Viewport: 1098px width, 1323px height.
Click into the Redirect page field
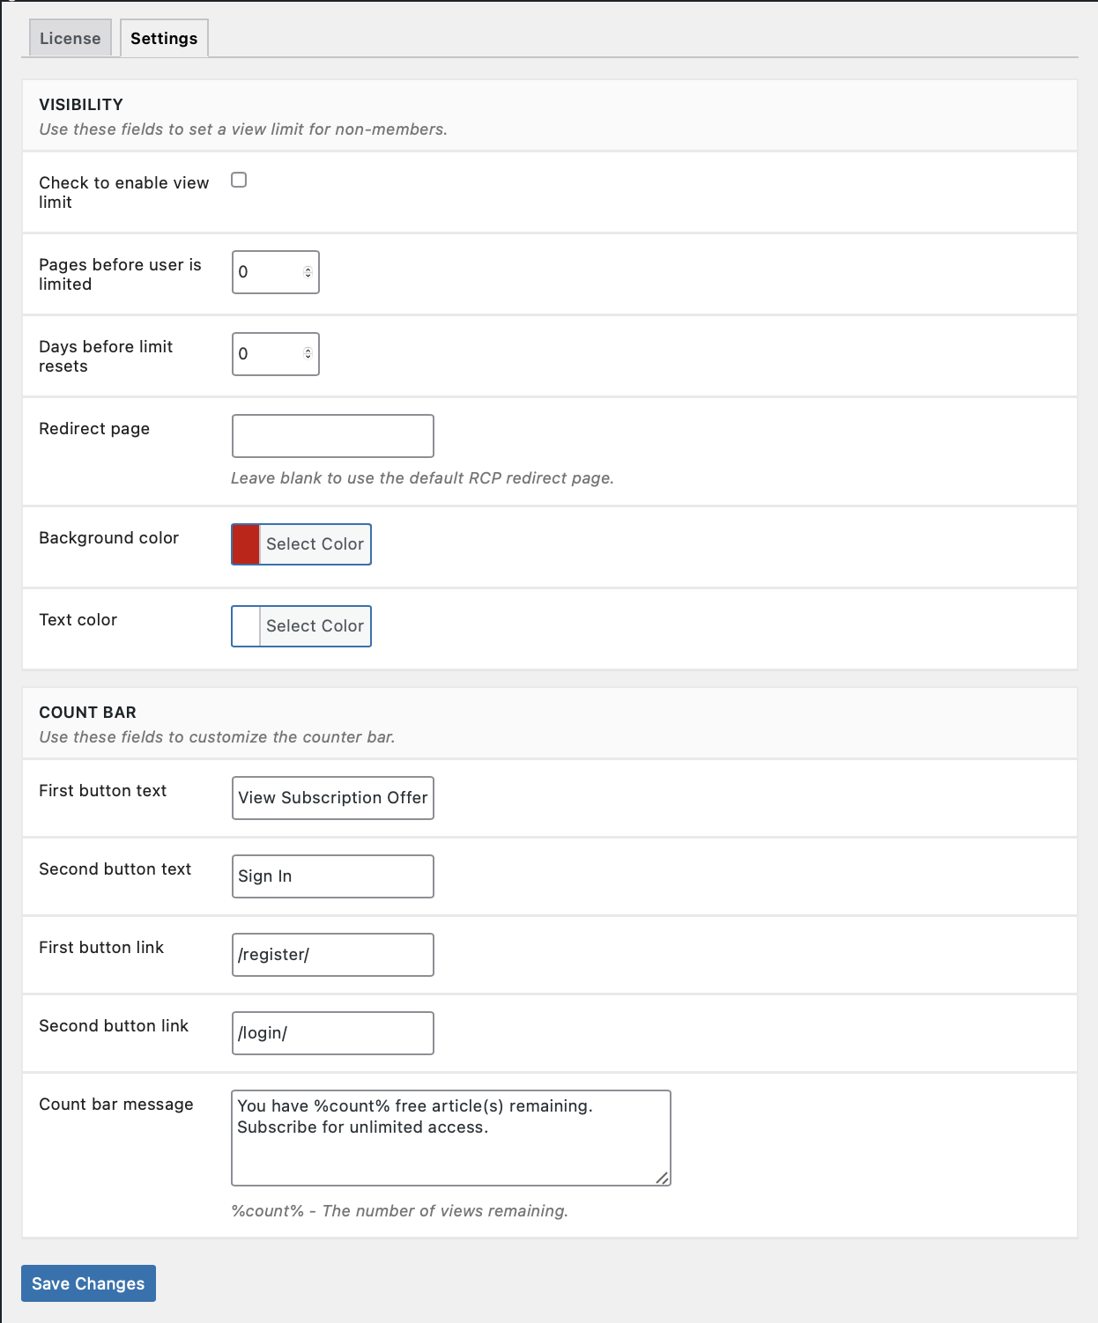333,436
